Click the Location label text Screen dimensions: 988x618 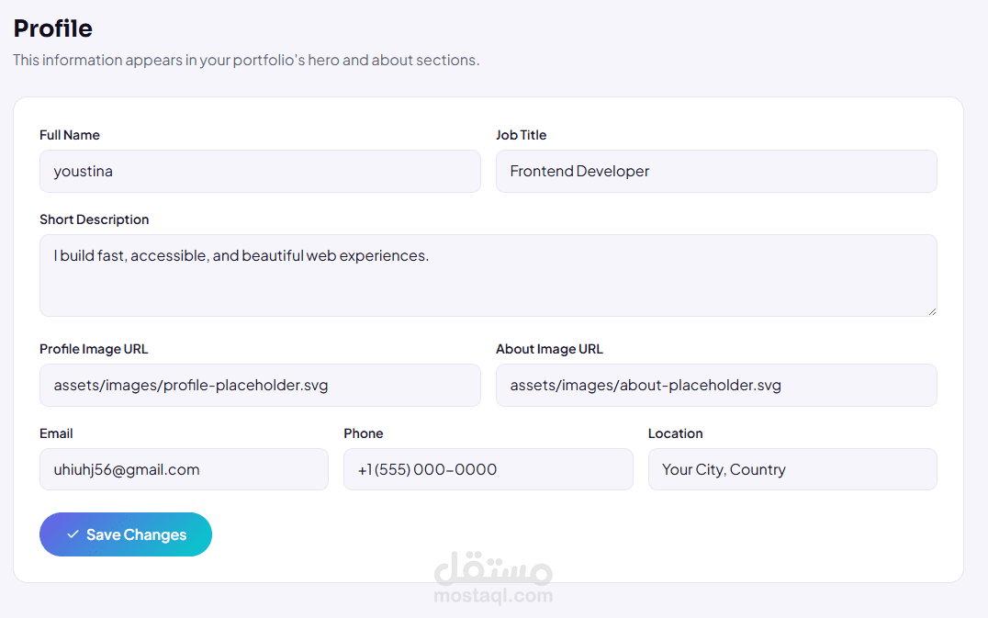(676, 433)
